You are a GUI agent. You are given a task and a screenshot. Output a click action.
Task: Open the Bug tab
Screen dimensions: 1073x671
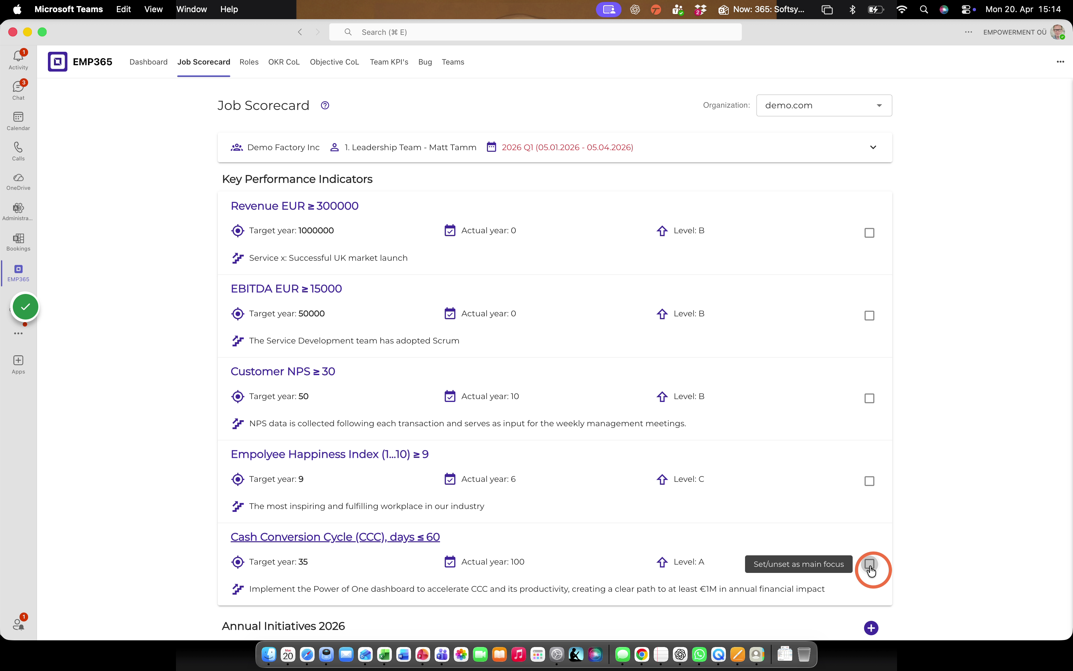[425, 62]
